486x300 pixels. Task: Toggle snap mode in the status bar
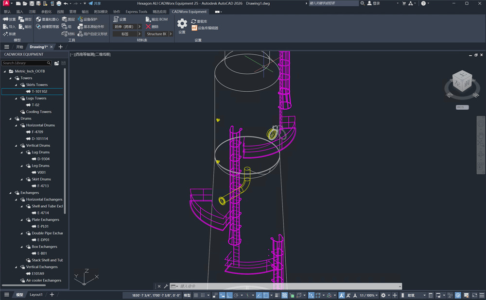pyautogui.click(x=203, y=295)
